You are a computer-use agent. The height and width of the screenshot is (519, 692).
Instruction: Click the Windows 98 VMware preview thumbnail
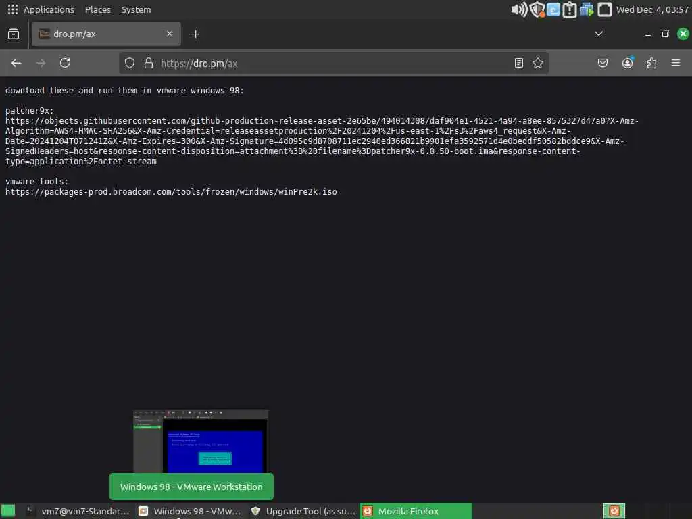pyautogui.click(x=201, y=441)
